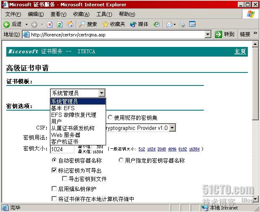260x212 pixels.
Task: Click the 16384 key size link
Action: [x=194, y=149]
